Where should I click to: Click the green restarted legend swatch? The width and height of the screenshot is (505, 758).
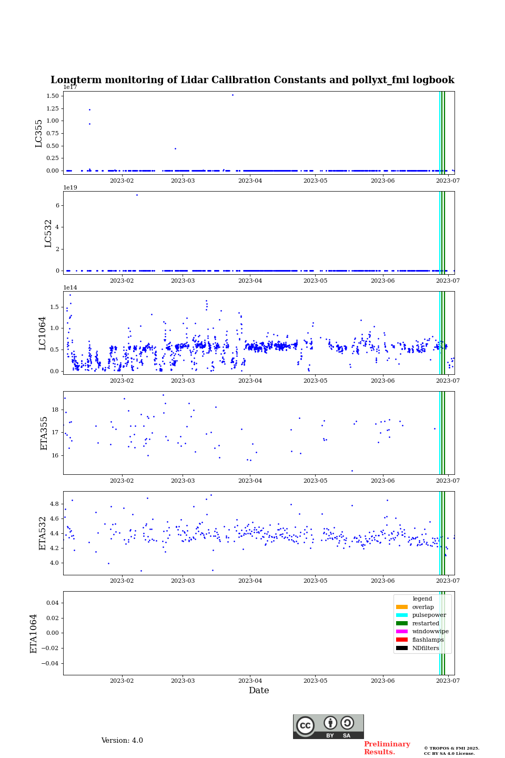(x=402, y=623)
